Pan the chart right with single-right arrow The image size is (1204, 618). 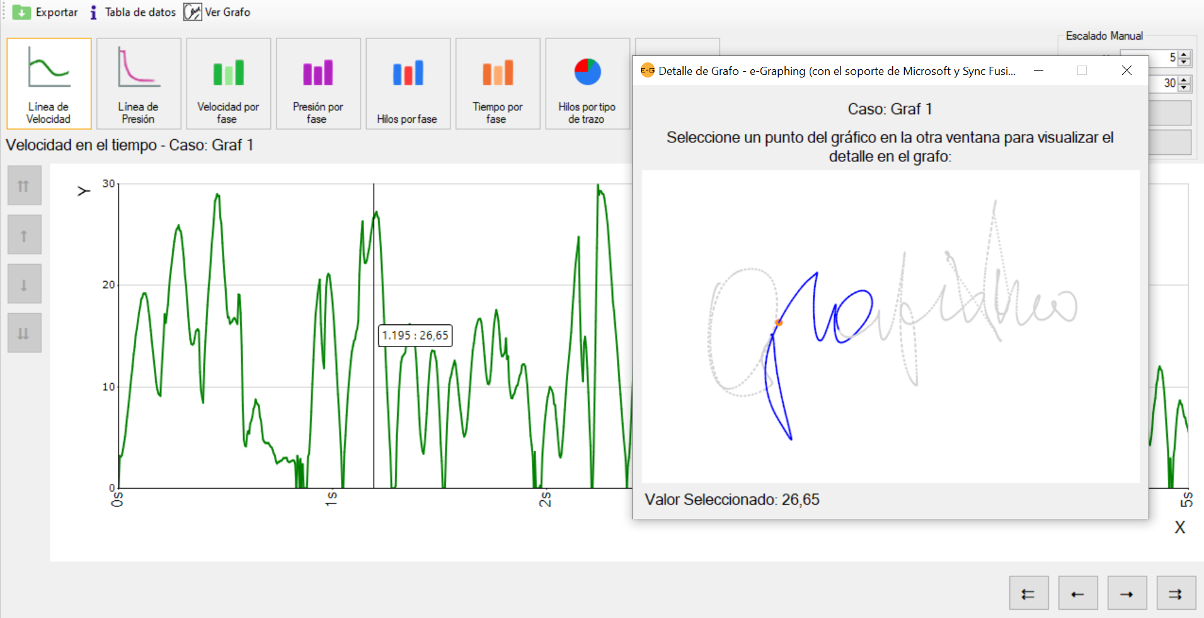point(1127,593)
